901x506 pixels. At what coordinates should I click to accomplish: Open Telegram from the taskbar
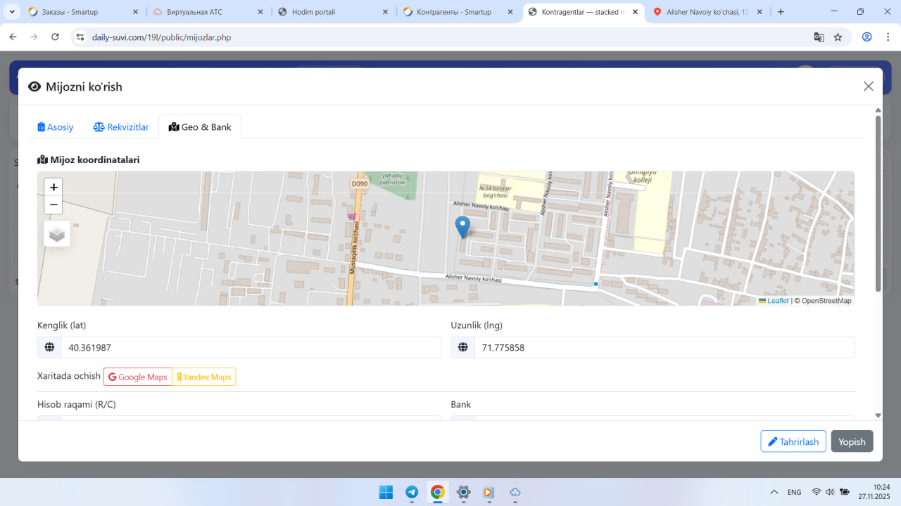[x=412, y=492]
